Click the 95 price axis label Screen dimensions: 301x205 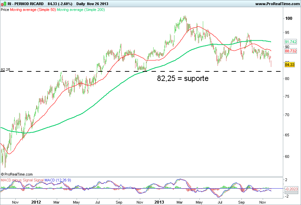click(x=287, y=32)
